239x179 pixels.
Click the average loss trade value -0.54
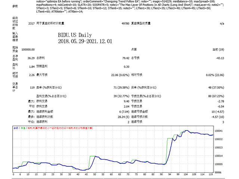(x=221, y=107)
